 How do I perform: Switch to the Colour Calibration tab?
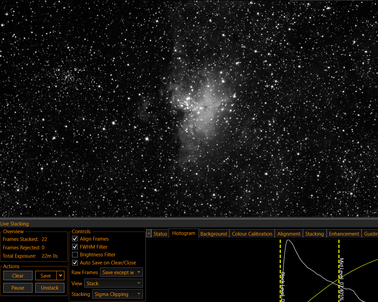click(252, 234)
